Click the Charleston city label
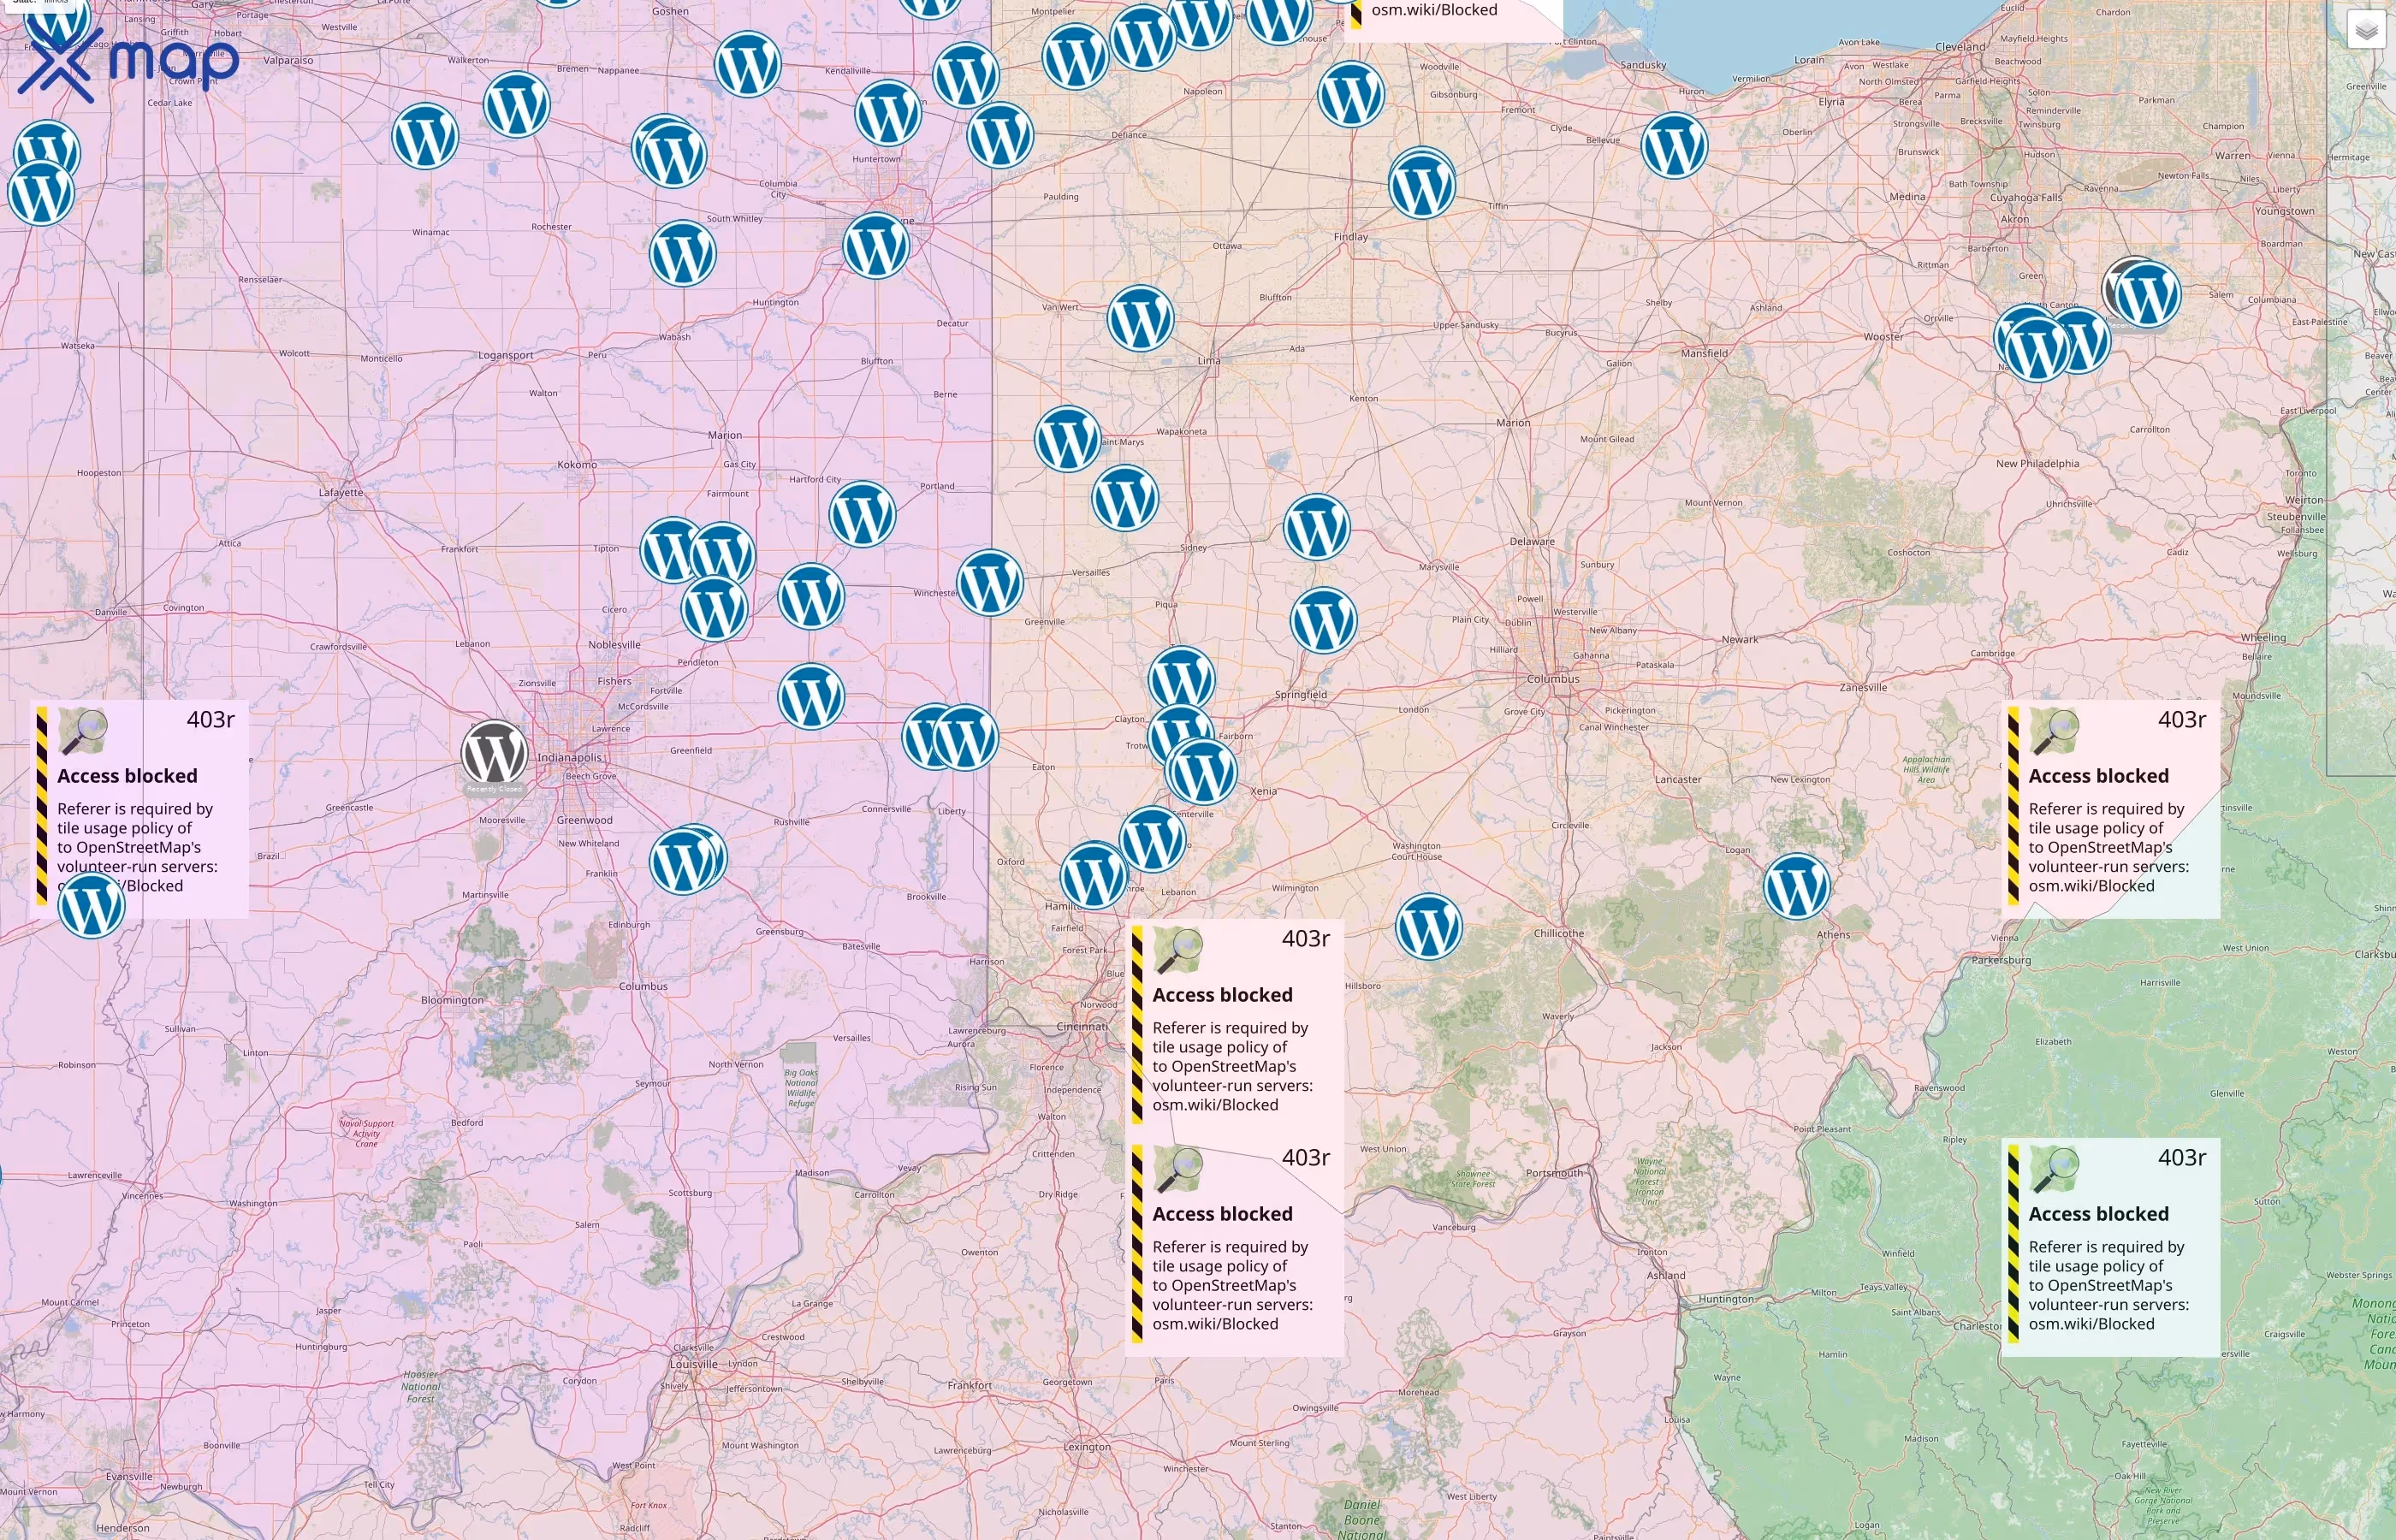2396x1540 pixels. (1978, 1326)
